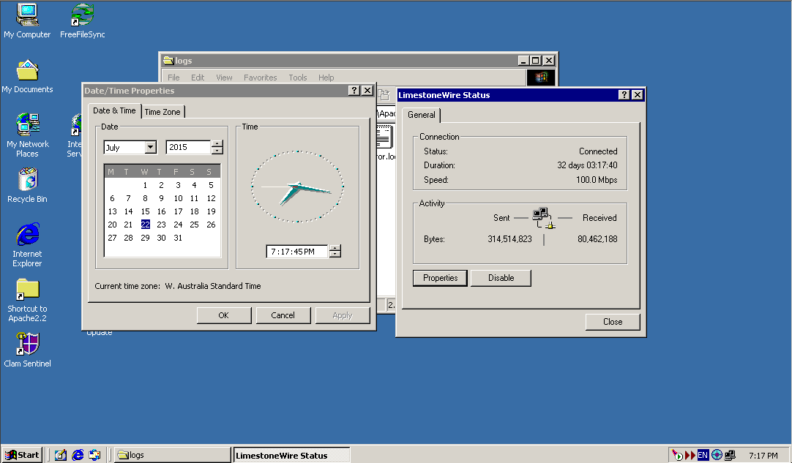Image resolution: width=792 pixels, height=463 pixels.
Task: Click network computers icon in Activity section
Action: click(x=543, y=218)
